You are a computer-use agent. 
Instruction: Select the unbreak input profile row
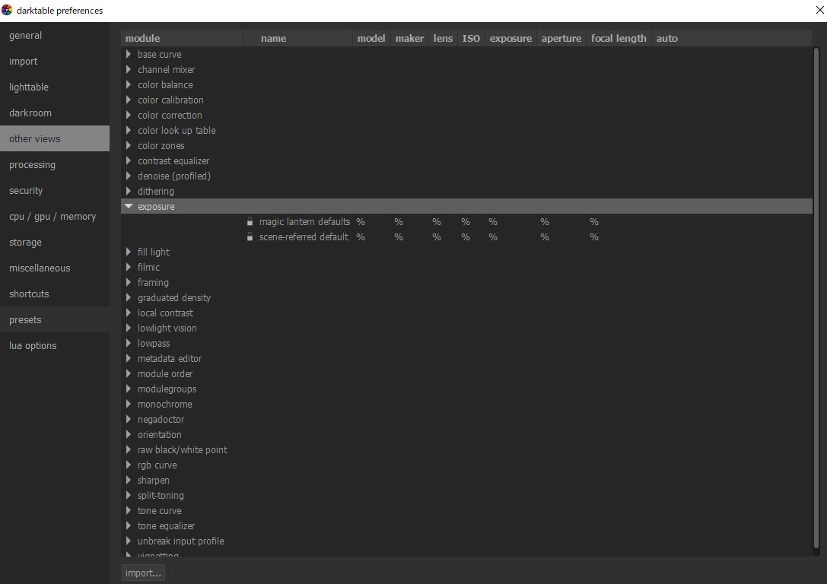[467, 541]
